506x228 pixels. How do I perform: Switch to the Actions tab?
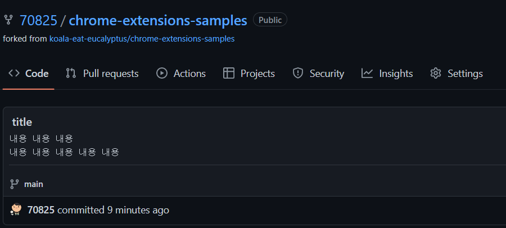[x=189, y=74]
